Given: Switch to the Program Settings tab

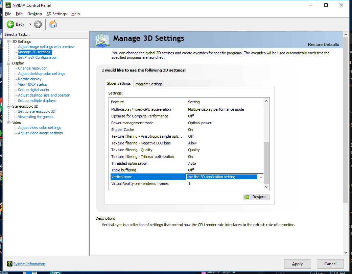Looking at the screenshot, I should pyautogui.click(x=148, y=84).
